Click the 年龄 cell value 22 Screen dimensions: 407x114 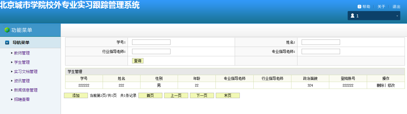click(197, 86)
